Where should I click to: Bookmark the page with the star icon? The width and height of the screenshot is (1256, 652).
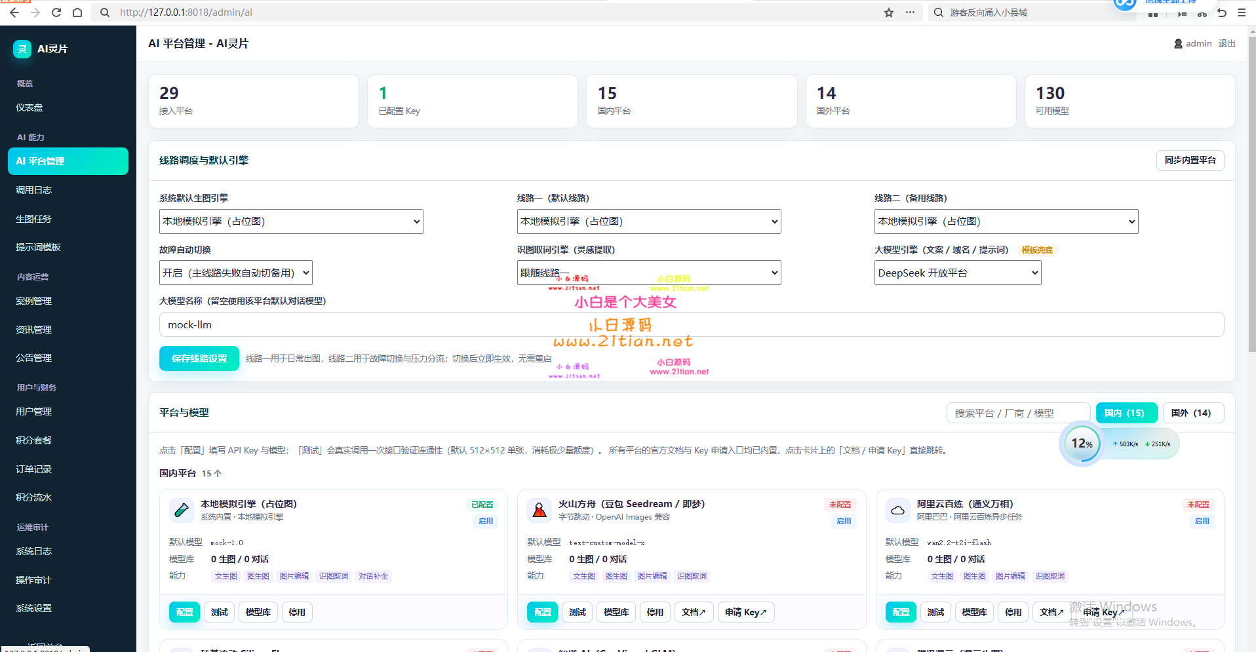pos(889,12)
